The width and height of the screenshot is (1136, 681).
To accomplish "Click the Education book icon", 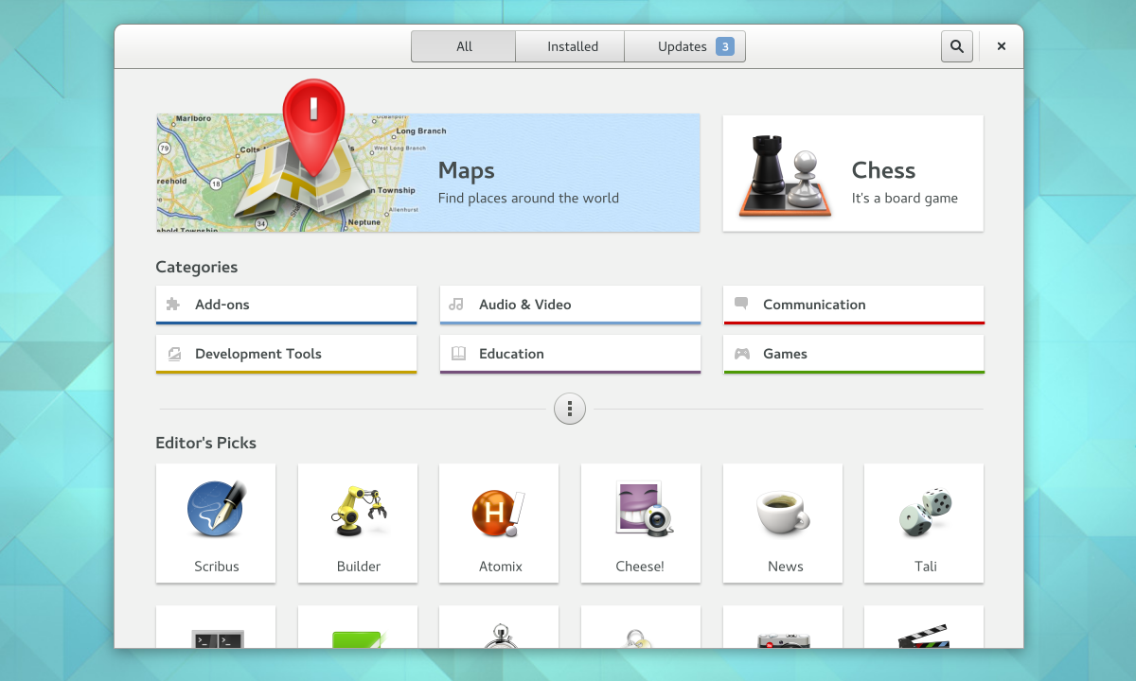I will [x=458, y=354].
